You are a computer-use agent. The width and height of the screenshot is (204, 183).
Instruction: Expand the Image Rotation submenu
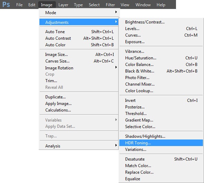[x=79, y=68]
